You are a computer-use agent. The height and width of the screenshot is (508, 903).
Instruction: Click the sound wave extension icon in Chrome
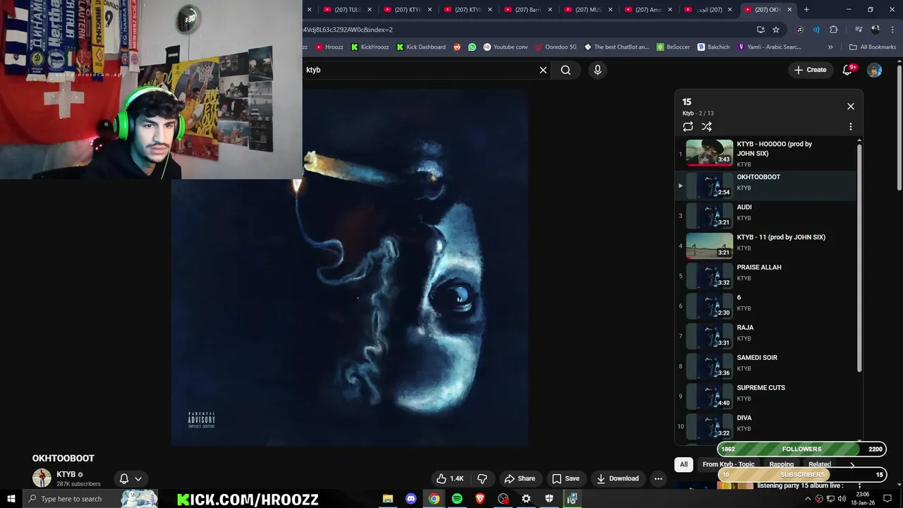[x=816, y=30]
